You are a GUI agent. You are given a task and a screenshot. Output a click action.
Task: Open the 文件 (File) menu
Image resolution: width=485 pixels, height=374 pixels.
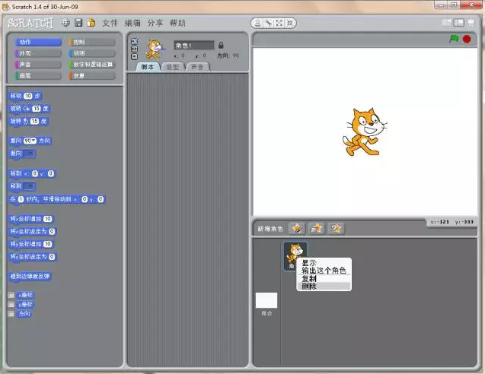coord(110,23)
